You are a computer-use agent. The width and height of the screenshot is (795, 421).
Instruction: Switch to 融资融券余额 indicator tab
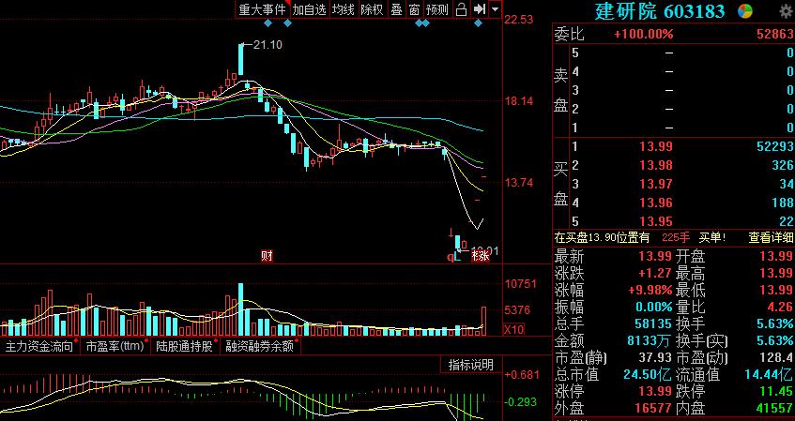260,347
